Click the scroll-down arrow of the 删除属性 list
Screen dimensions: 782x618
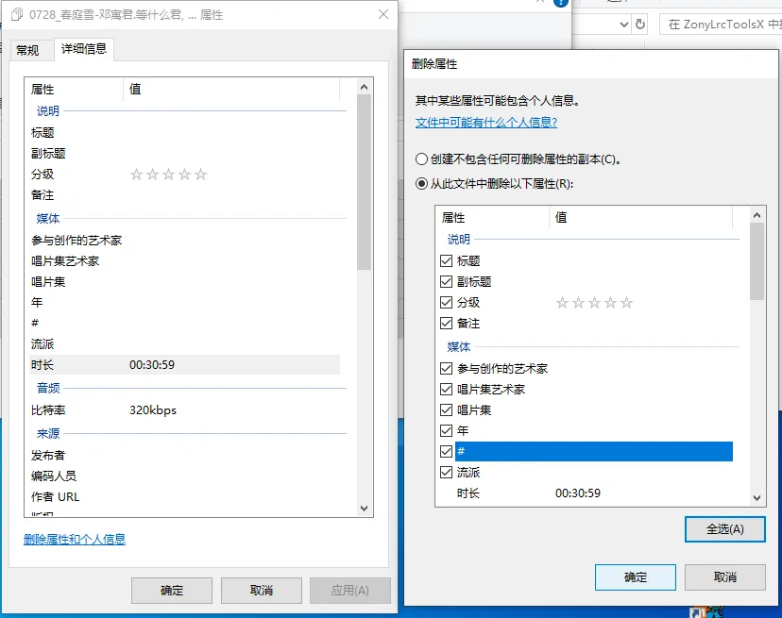[756, 498]
